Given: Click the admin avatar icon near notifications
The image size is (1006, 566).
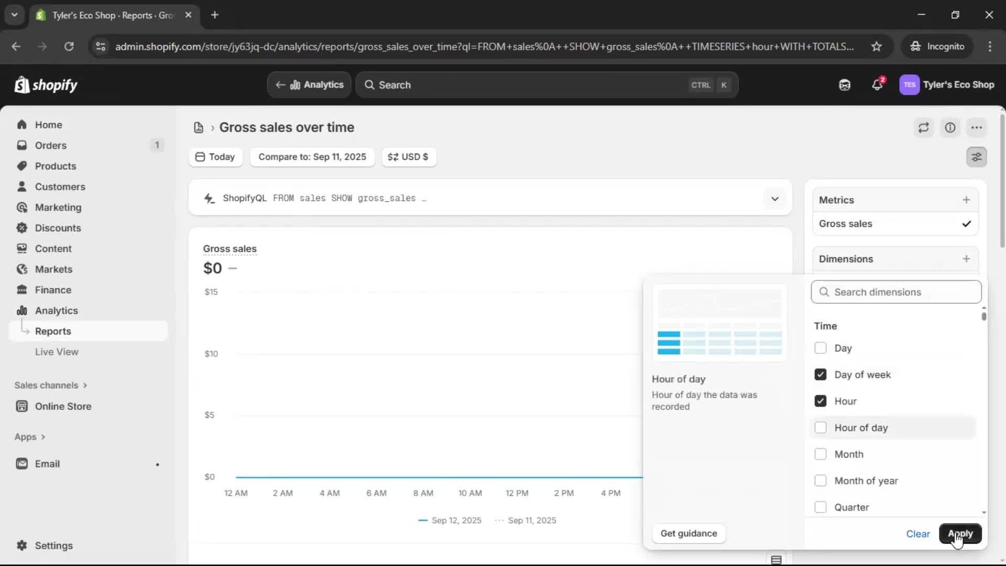Looking at the screenshot, I should tap(910, 84).
